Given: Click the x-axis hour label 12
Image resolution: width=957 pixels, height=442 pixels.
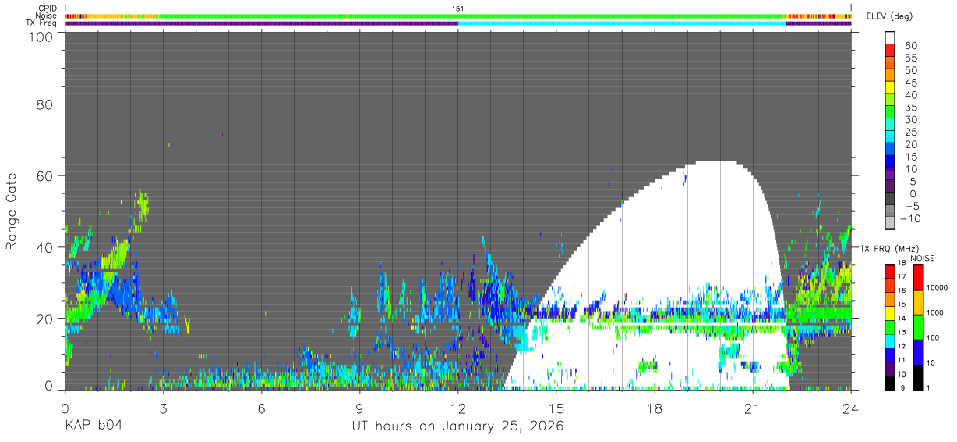Looking at the screenshot, I should 458,408.
